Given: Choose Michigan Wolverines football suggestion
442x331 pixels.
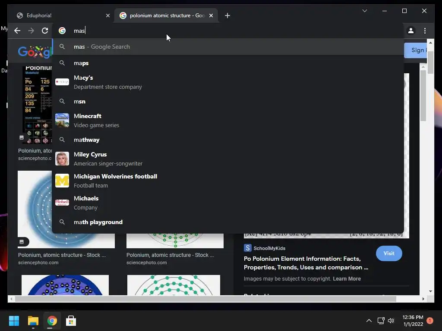Looking at the screenshot, I should tap(228, 181).
